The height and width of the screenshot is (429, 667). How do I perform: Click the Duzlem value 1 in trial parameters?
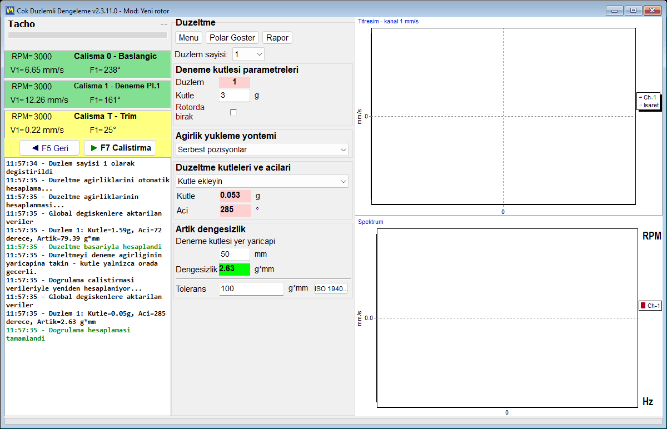coord(235,82)
